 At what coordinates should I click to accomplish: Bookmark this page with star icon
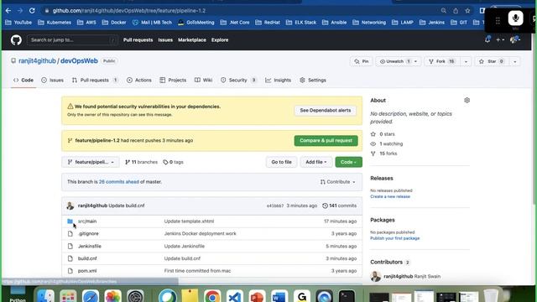point(467,11)
